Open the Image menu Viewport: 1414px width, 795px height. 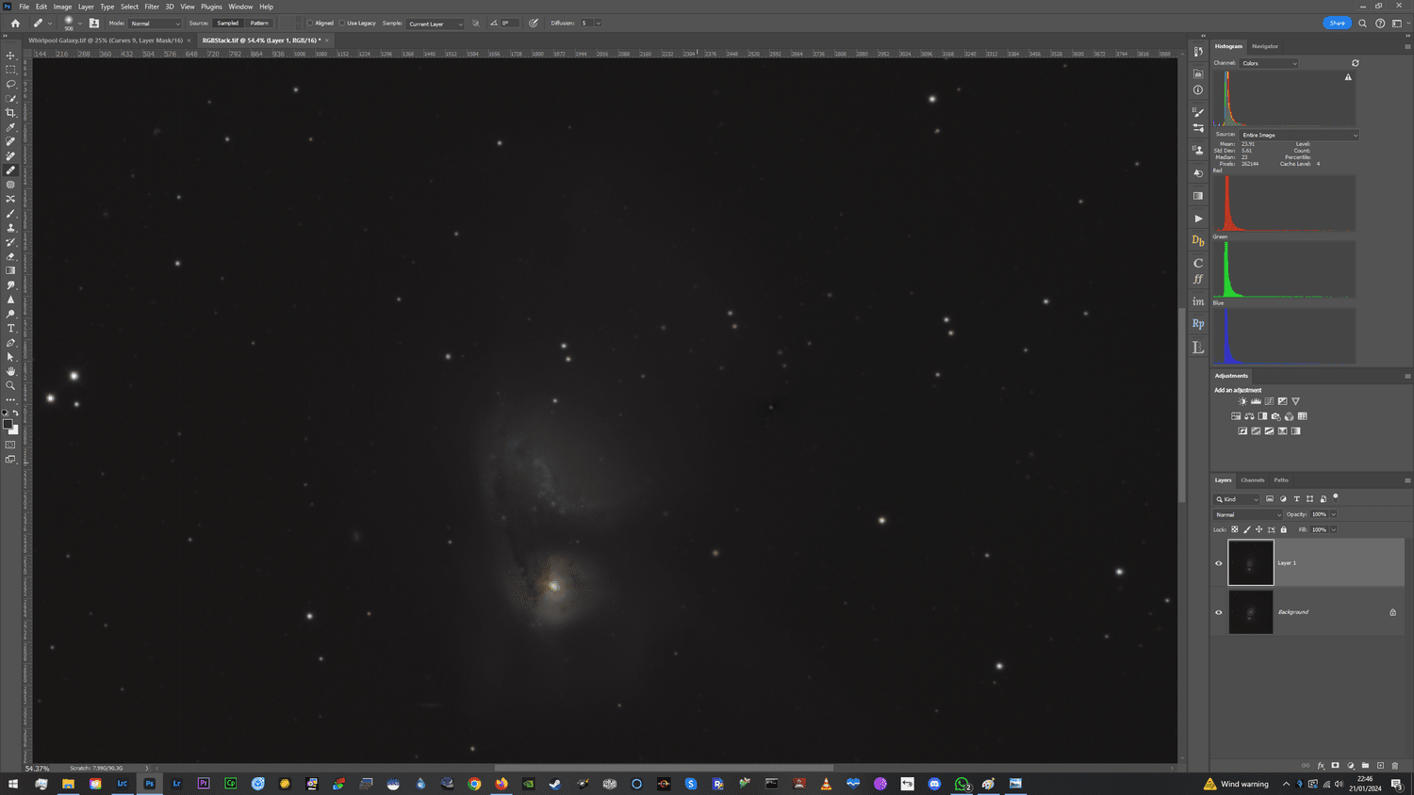62,7
